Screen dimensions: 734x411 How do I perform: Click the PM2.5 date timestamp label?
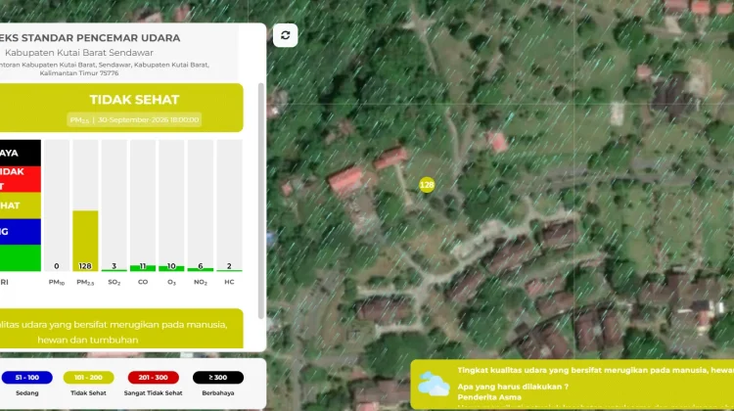(134, 119)
